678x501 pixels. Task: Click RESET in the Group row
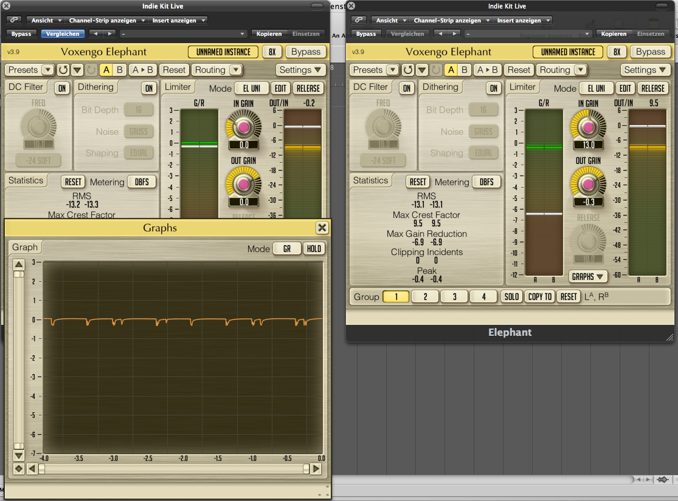click(x=569, y=297)
